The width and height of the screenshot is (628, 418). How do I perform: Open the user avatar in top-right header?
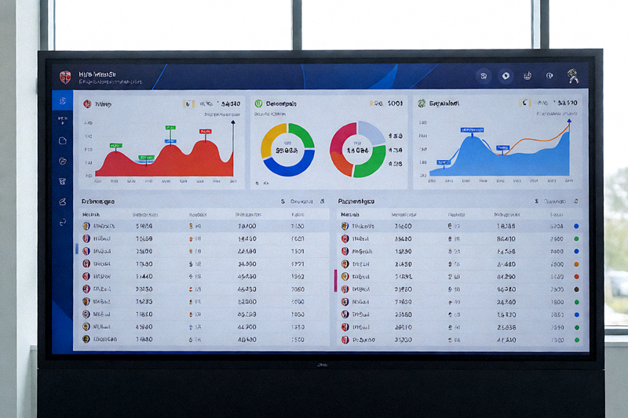(x=573, y=75)
